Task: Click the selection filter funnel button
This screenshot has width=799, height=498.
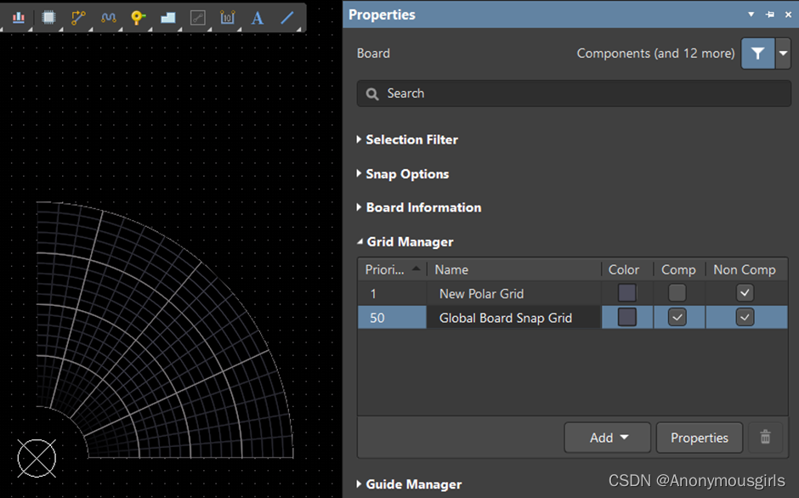Action: pyautogui.click(x=757, y=54)
